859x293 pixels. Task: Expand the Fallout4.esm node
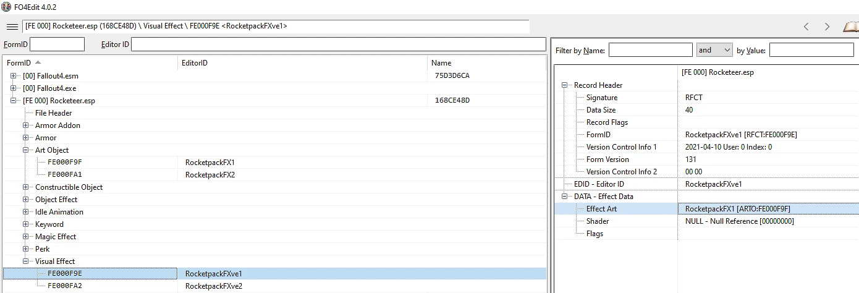pyautogui.click(x=14, y=76)
